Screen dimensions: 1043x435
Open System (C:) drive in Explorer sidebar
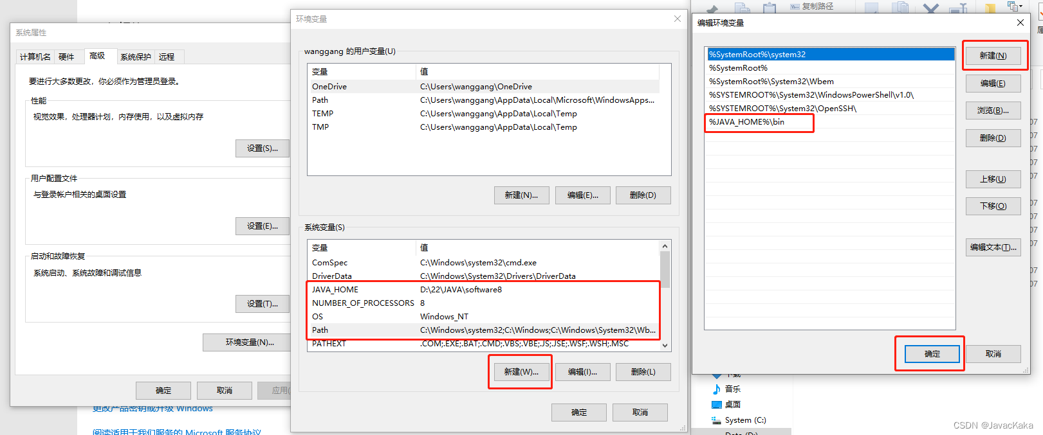tap(739, 420)
